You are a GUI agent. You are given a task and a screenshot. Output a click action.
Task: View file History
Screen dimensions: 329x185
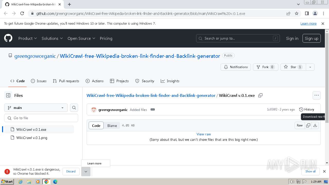pyautogui.click(x=307, y=109)
